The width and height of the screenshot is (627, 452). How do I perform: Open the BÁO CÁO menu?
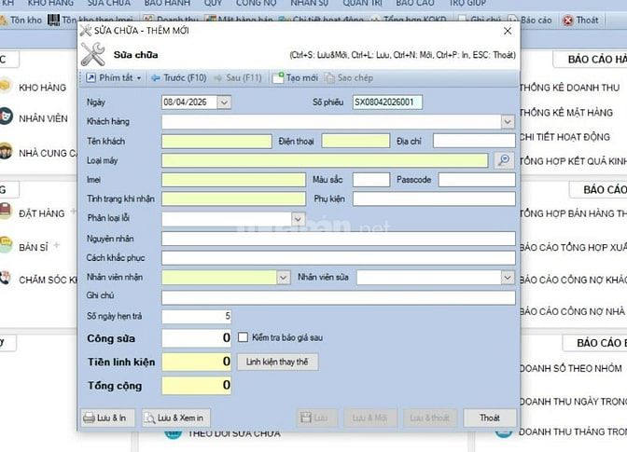tap(415, 3)
